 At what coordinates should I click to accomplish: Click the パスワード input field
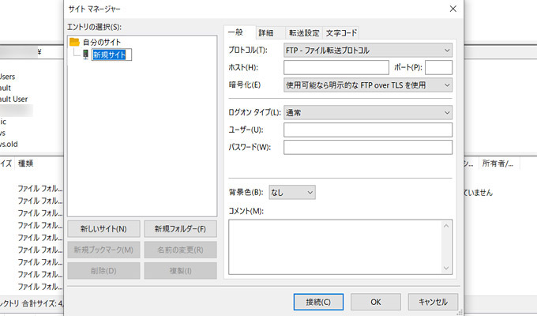point(368,148)
